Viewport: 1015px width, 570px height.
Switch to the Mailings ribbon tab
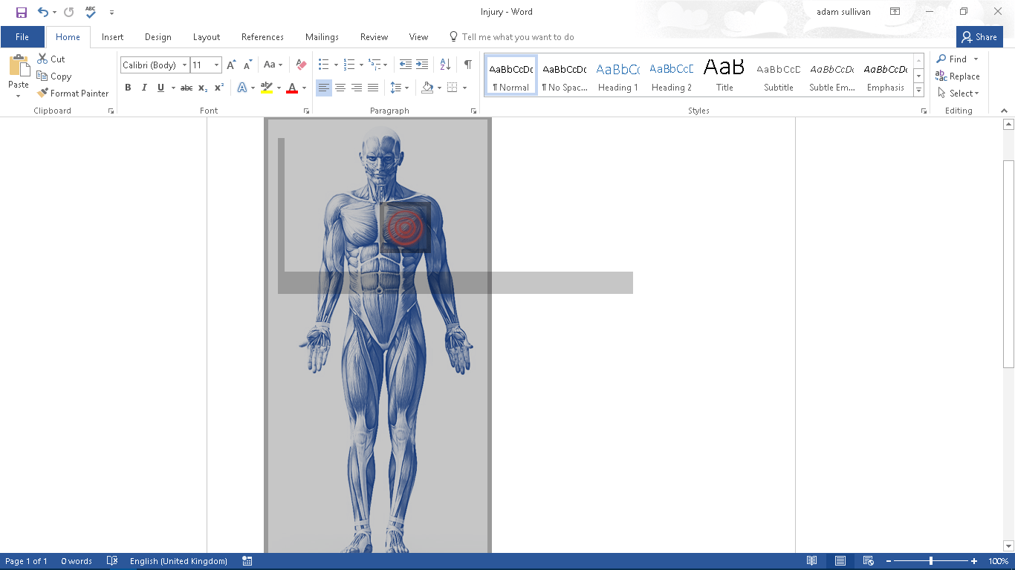click(322, 36)
